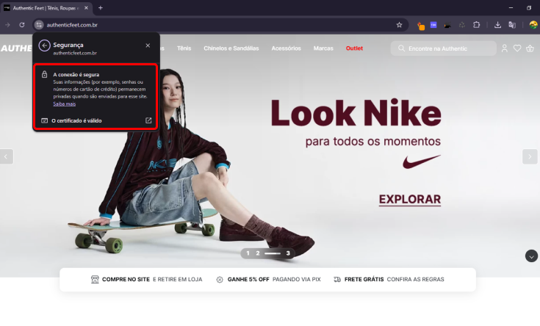Jump to banner slide 1
This screenshot has height=326, width=540.
pos(248,253)
